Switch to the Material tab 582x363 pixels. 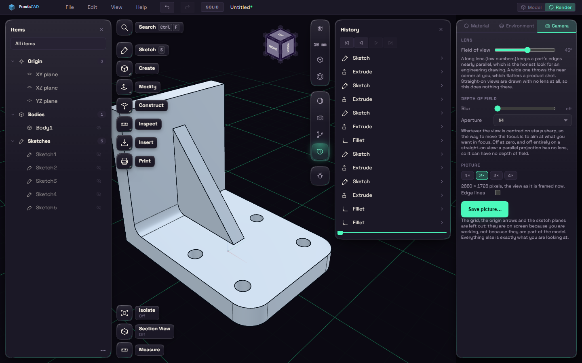pyautogui.click(x=477, y=26)
